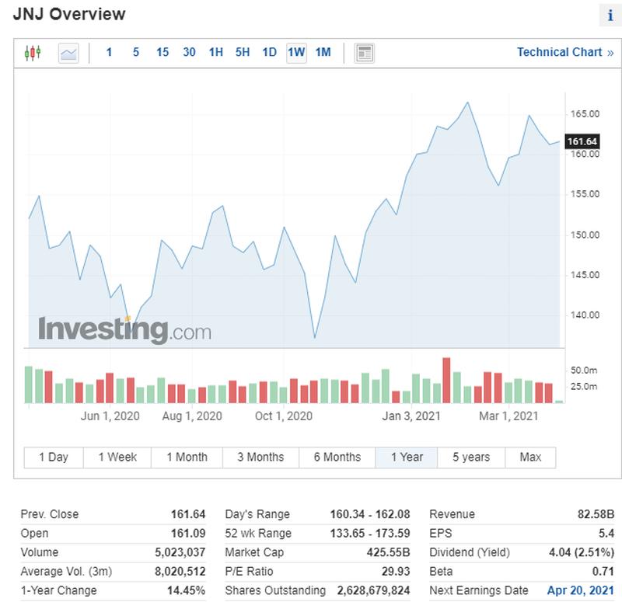Viewport: 622px width, 602px height.
Task: Select the 5 years range tab
Action: [x=471, y=457]
